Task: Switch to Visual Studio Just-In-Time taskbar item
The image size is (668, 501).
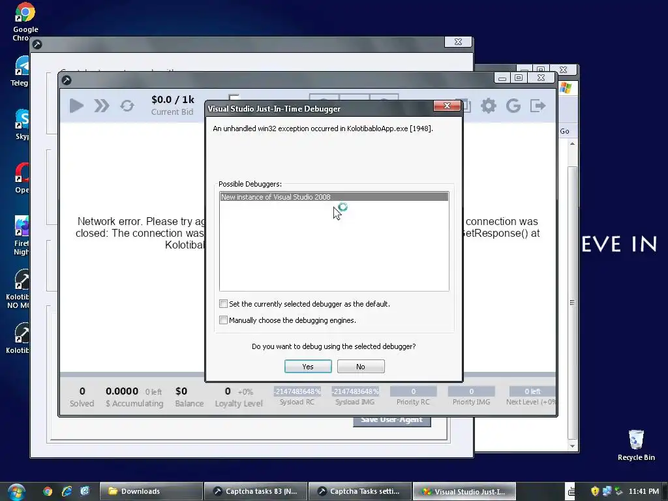Action: point(464,491)
